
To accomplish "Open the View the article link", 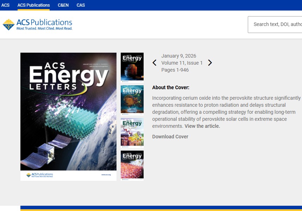I will [x=202, y=126].
